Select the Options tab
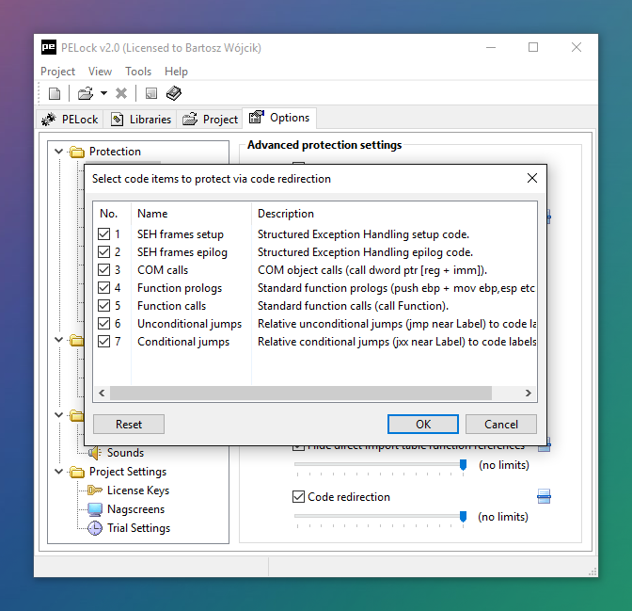Image resolution: width=632 pixels, height=611 pixels. (x=279, y=118)
